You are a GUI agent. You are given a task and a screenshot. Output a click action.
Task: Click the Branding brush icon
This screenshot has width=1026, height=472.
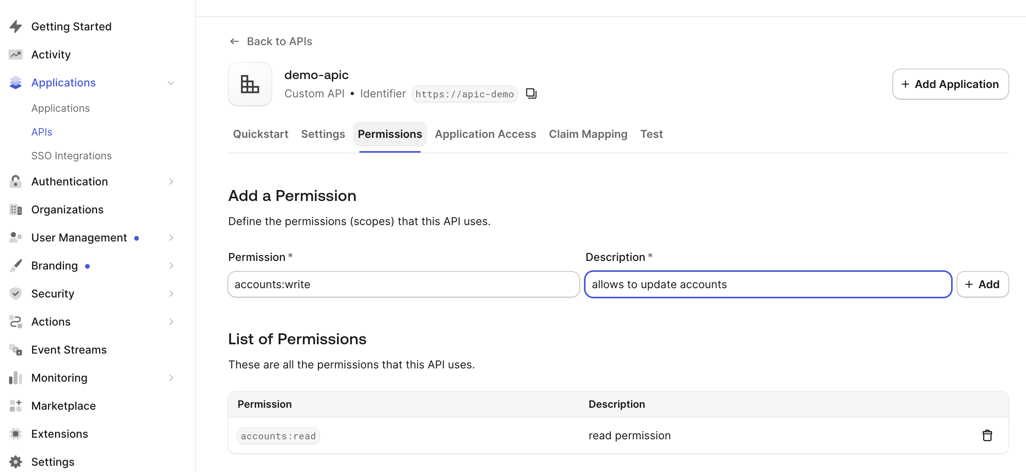coord(16,265)
